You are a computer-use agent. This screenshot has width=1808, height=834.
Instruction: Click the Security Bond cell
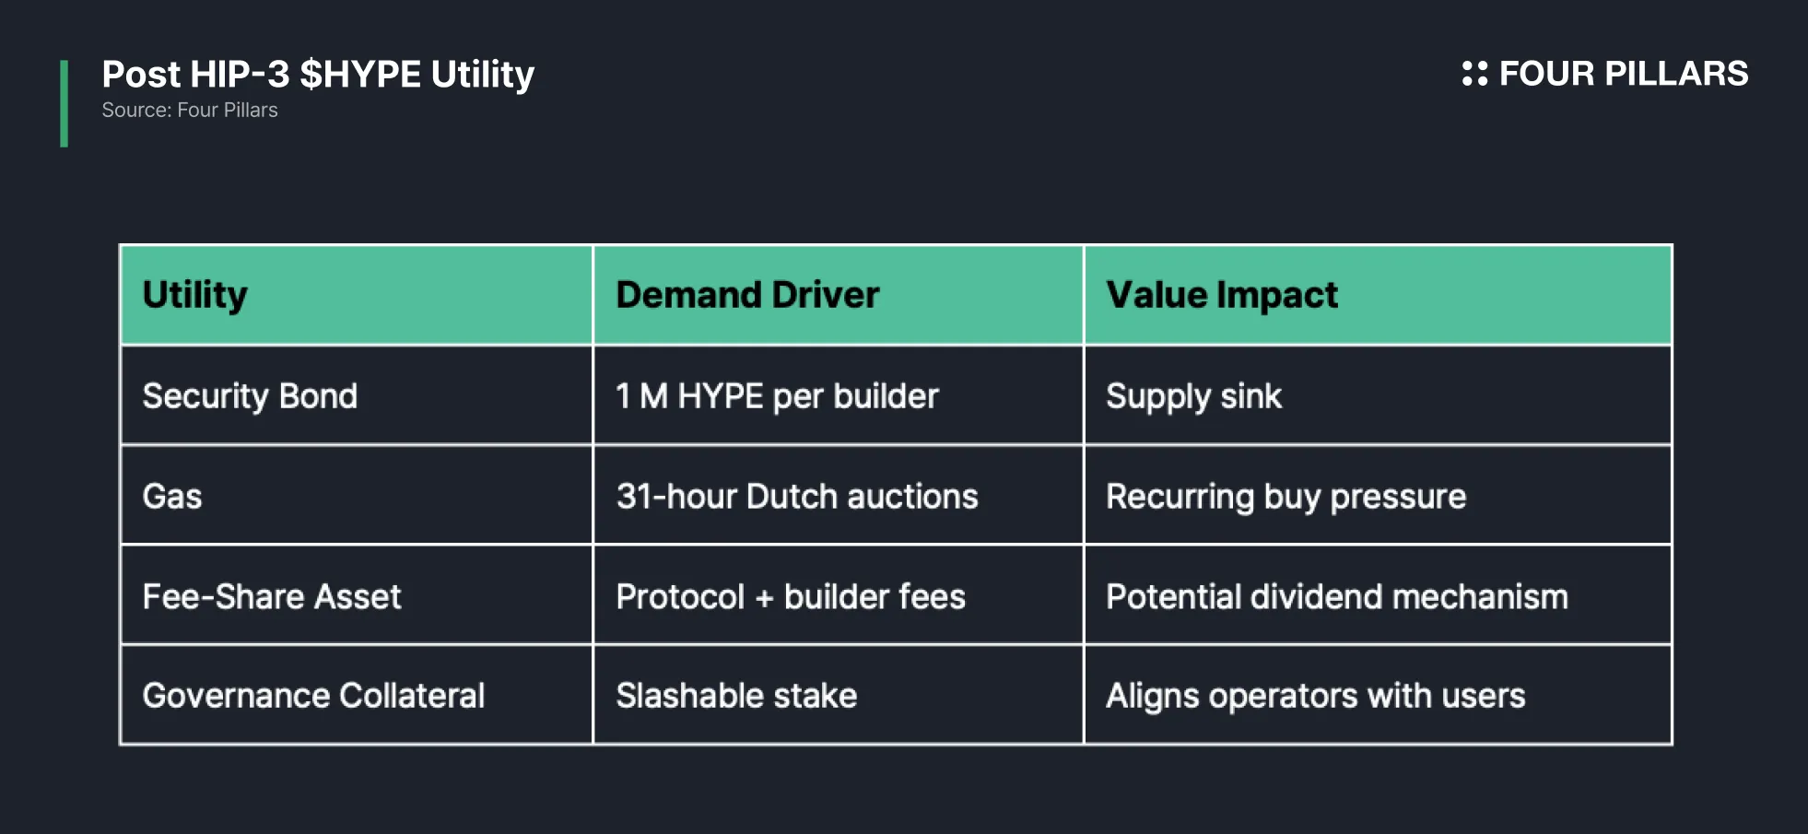point(357,396)
